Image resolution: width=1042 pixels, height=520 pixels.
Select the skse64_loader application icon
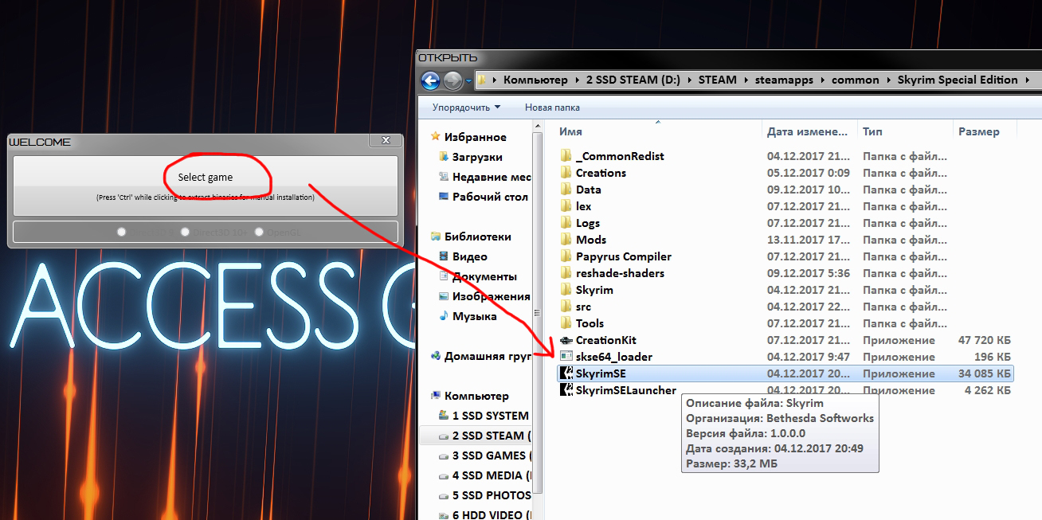[566, 357]
